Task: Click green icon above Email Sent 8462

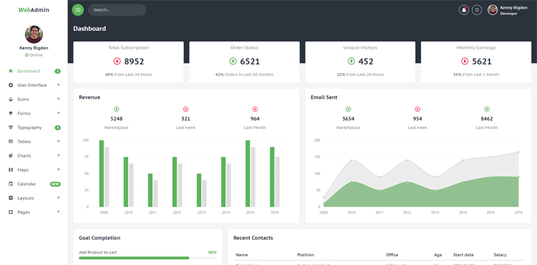Action: pos(487,109)
